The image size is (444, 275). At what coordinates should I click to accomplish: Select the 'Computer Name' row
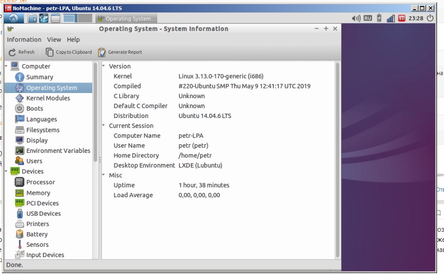click(218, 135)
